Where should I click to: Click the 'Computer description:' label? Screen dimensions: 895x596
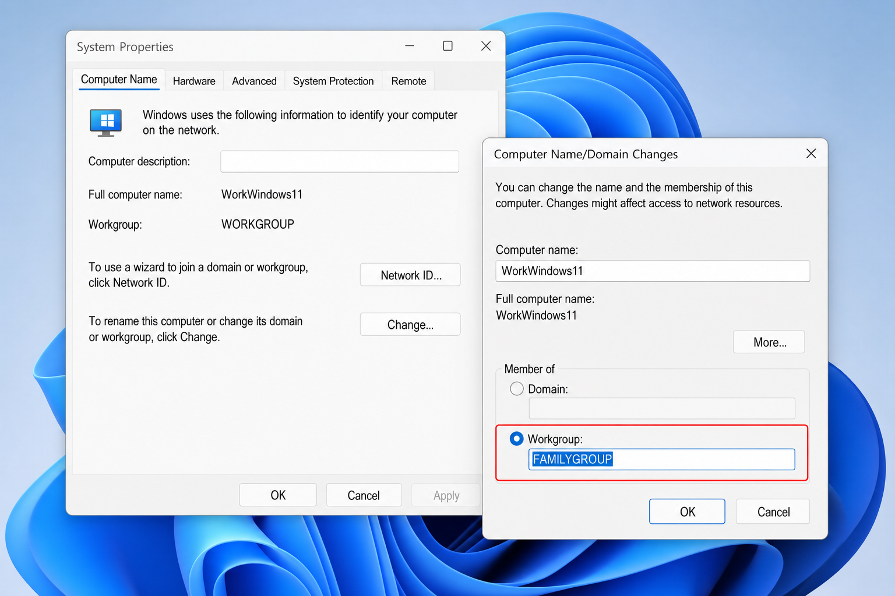139,161
